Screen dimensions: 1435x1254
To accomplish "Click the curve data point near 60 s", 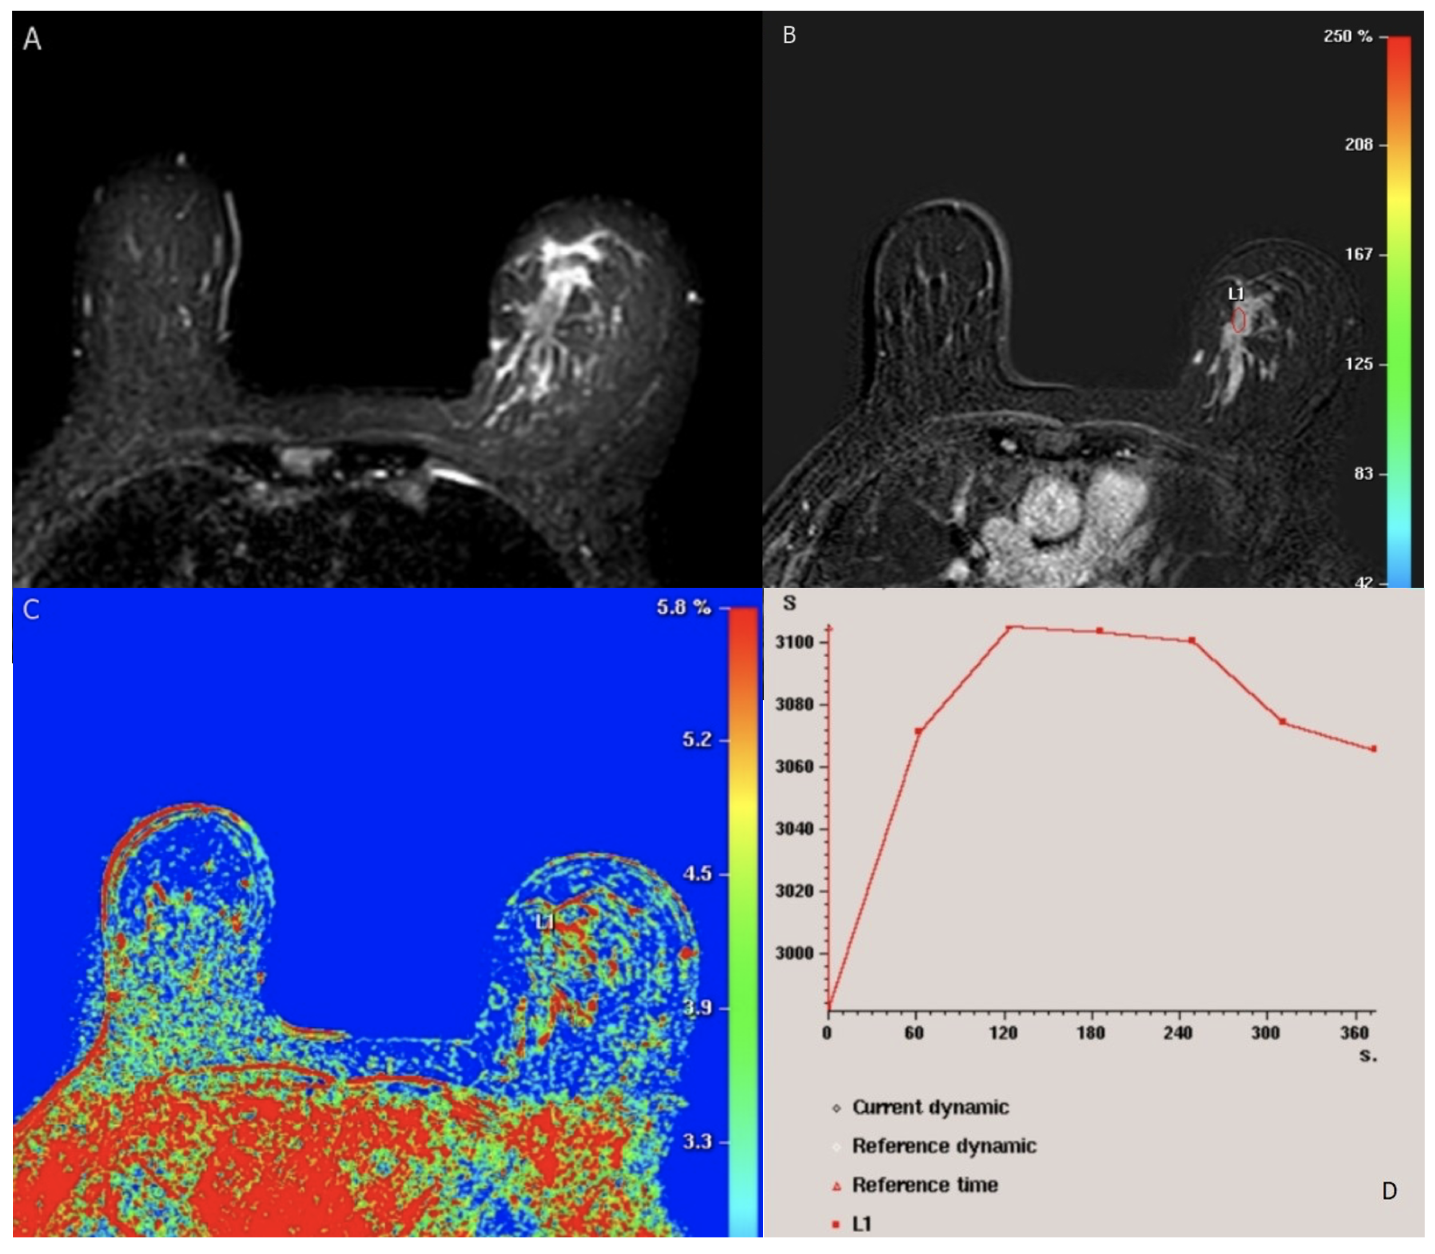I will coord(919,731).
